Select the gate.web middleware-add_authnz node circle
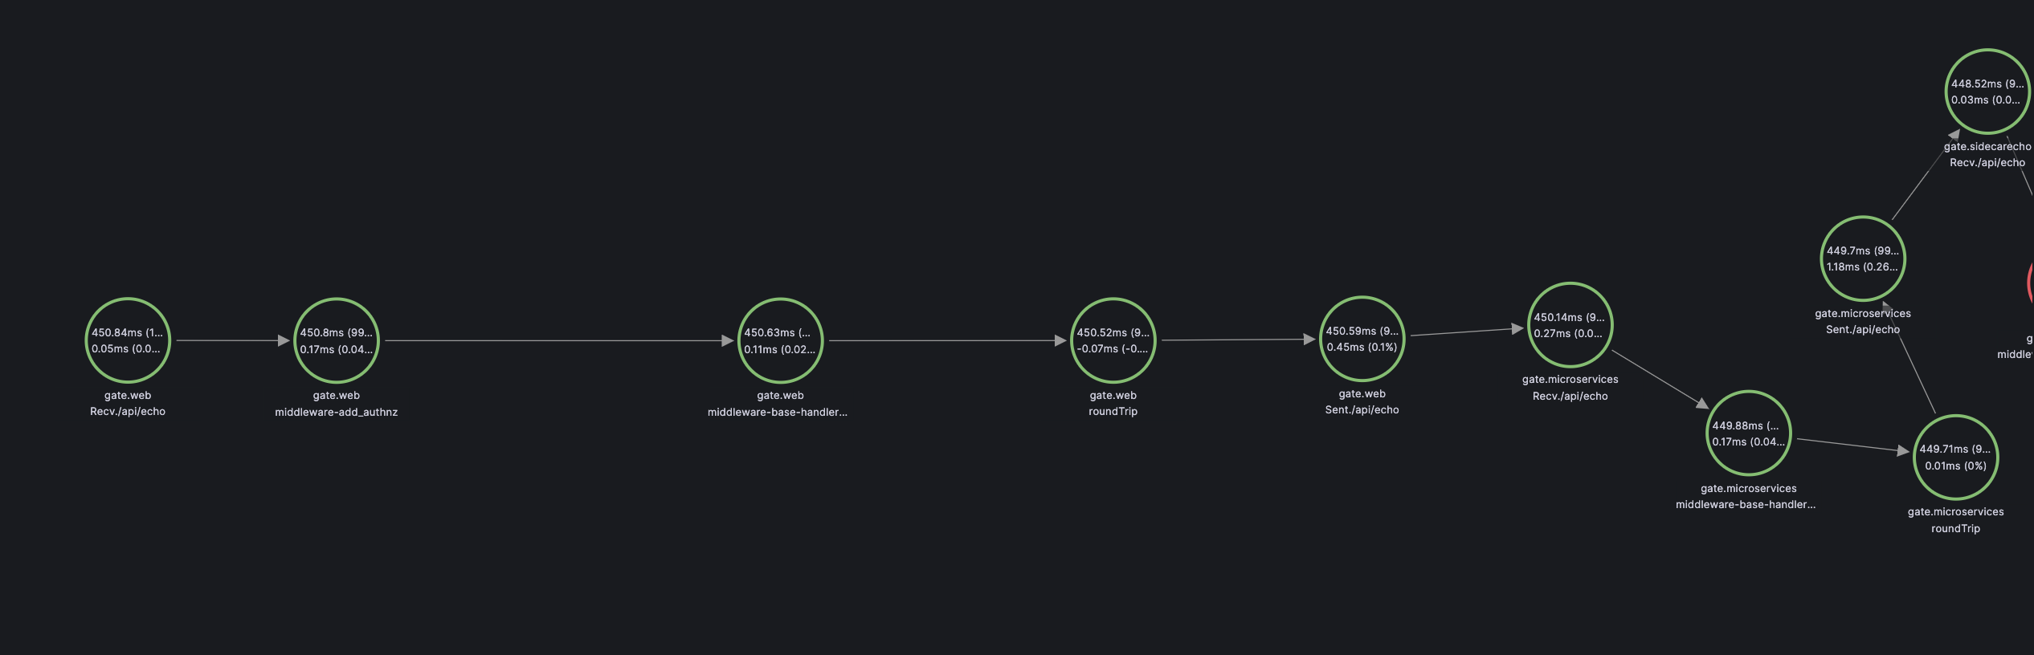The width and height of the screenshot is (2034, 655). tap(336, 340)
